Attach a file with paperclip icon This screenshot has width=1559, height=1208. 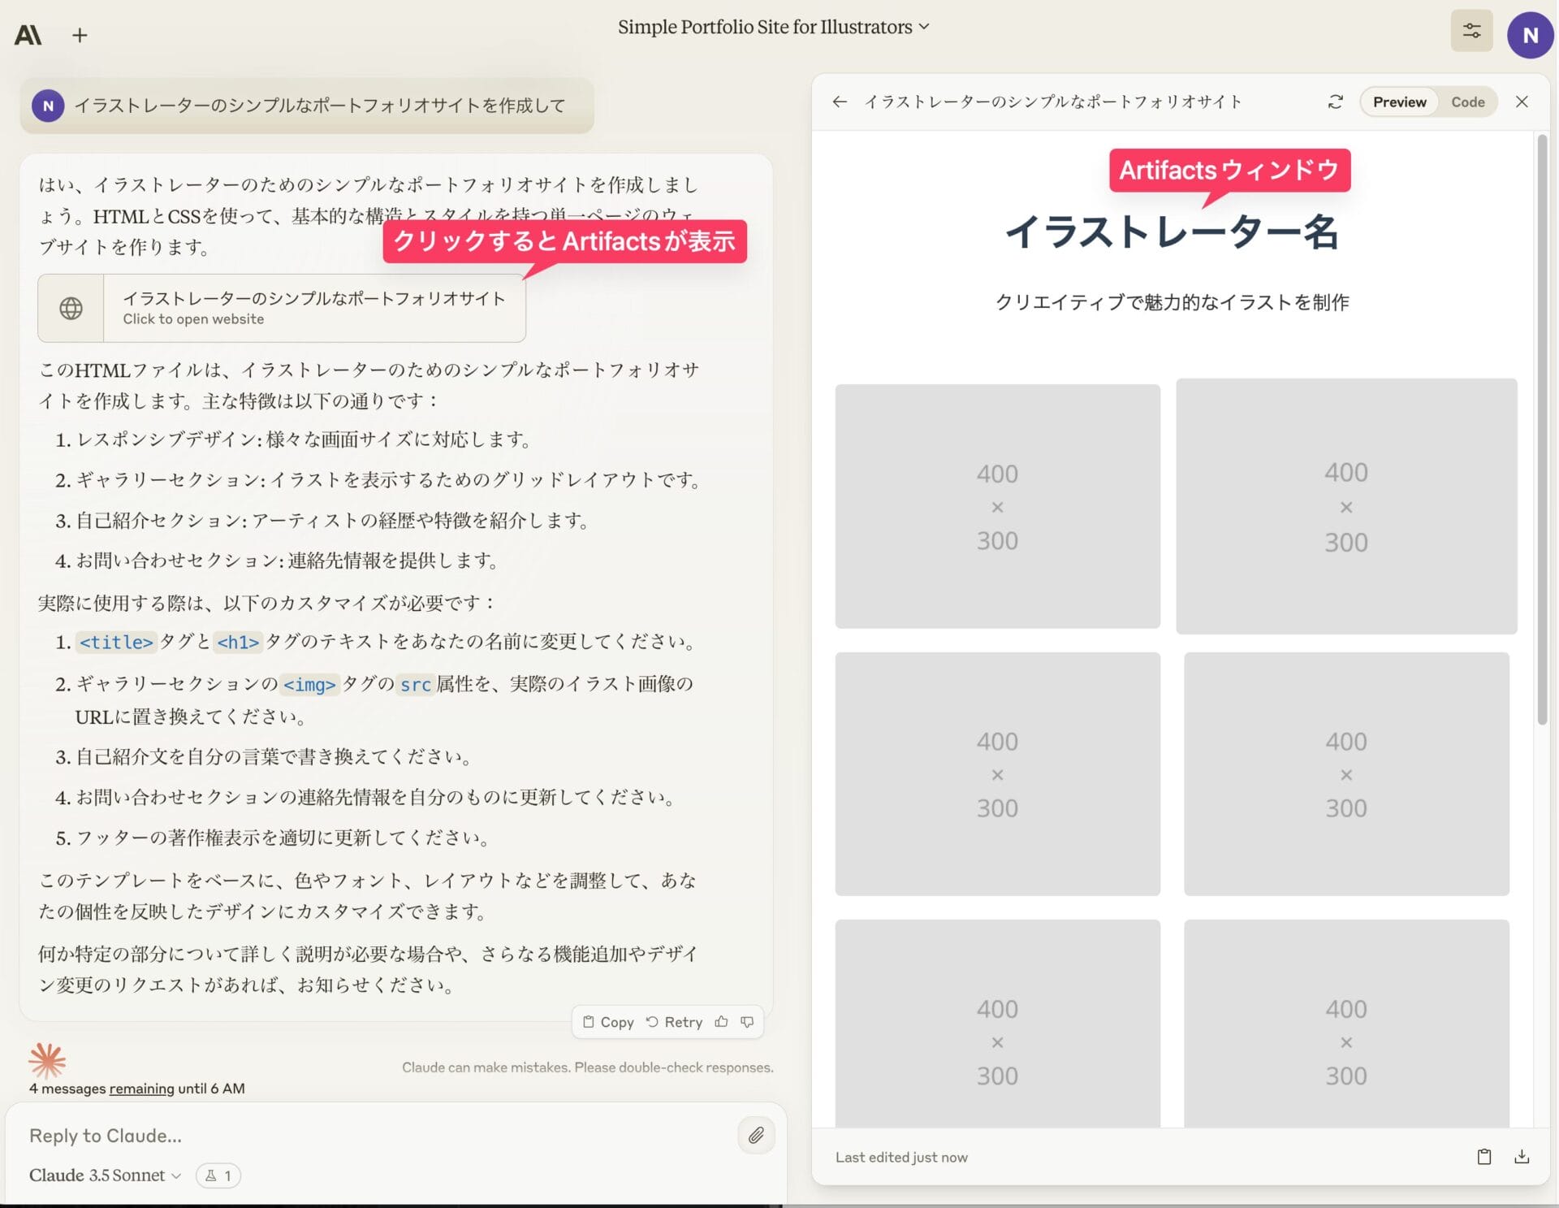[x=756, y=1135]
